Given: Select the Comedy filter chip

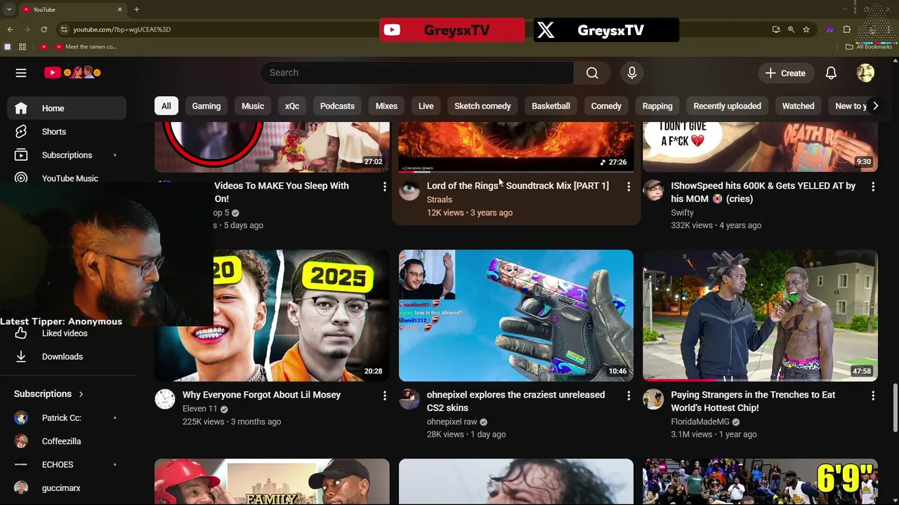Looking at the screenshot, I should (x=606, y=106).
